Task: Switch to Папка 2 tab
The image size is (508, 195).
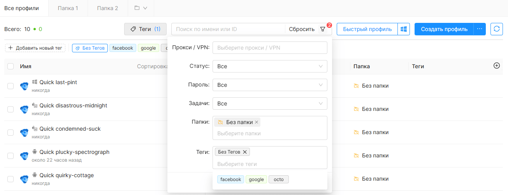Action: tap(107, 8)
